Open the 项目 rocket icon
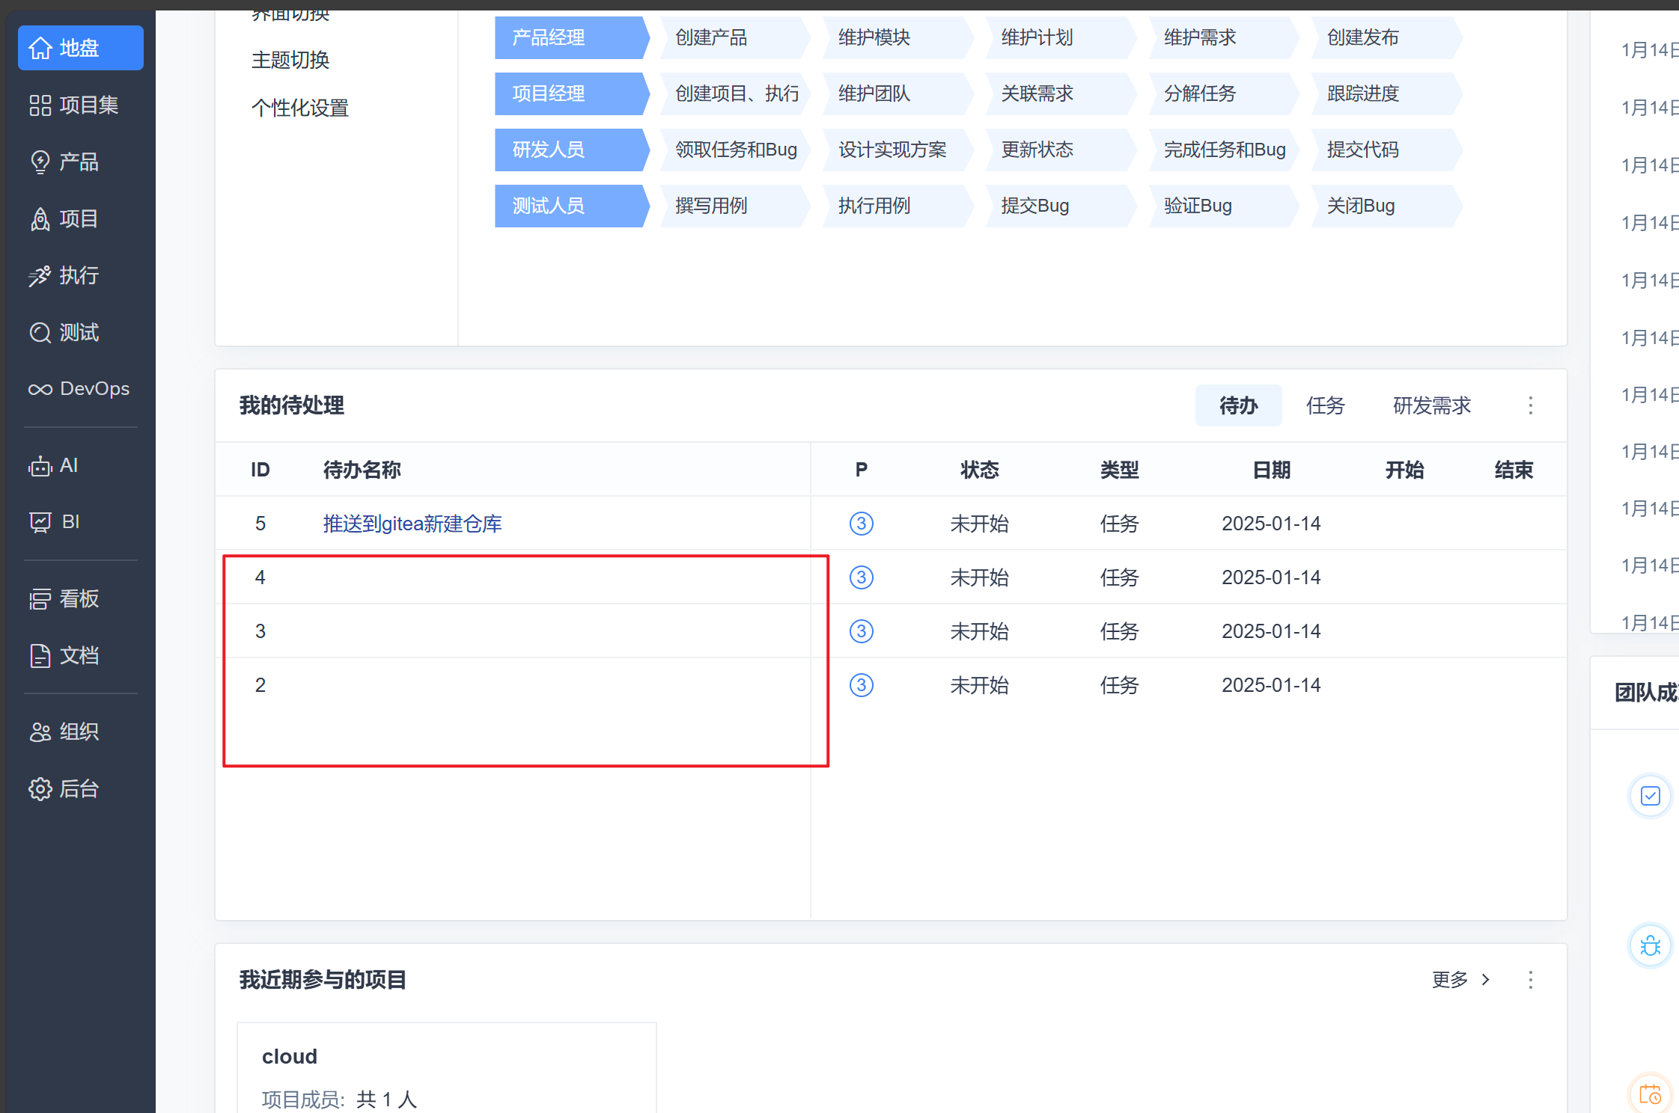Screen dimensions: 1679x1113 click(40, 219)
